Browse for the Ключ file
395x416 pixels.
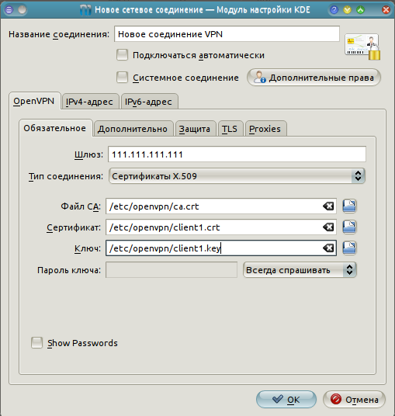[x=349, y=248]
